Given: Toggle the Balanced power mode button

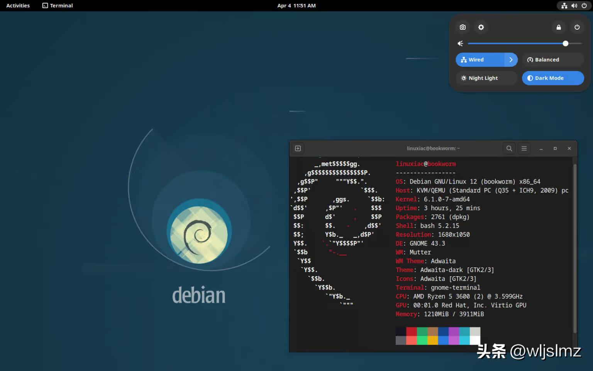Looking at the screenshot, I should point(553,60).
